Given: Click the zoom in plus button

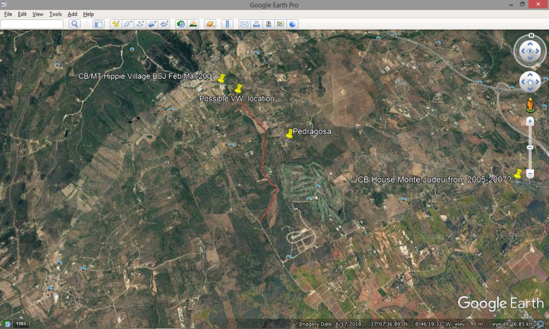Looking at the screenshot, I should (530, 122).
